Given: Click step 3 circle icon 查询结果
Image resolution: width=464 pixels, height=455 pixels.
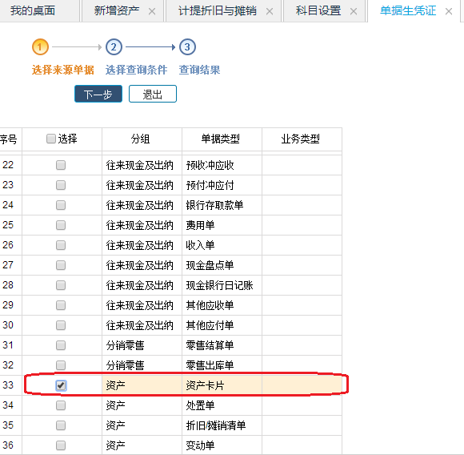Looking at the screenshot, I should point(187,46).
